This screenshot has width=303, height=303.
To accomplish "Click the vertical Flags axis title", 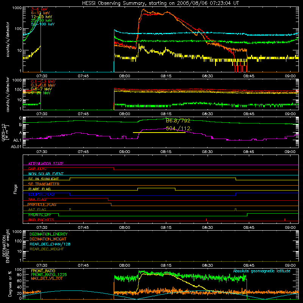I will pos(15,189).
